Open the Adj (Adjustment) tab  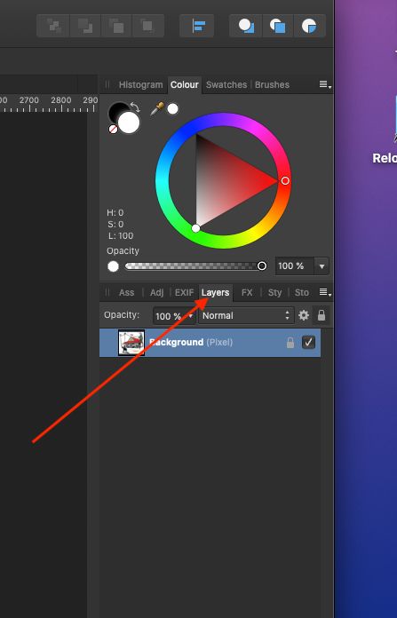pos(156,292)
